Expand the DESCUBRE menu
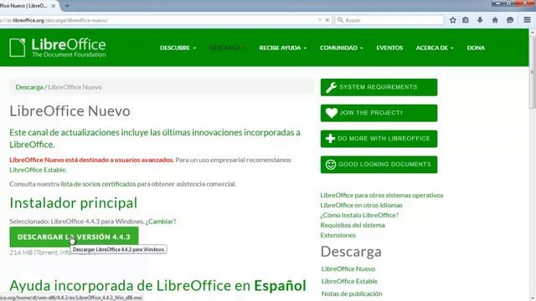The height and width of the screenshot is (301, 536). (x=178, y=48)
